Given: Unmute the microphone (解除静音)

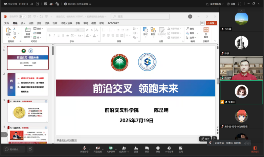Looking at the screenshot, I should tap(84, 149).
